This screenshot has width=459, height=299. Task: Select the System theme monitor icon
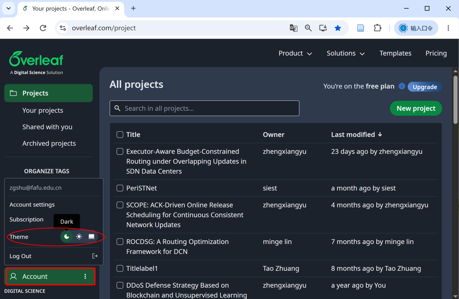point(92,236)
